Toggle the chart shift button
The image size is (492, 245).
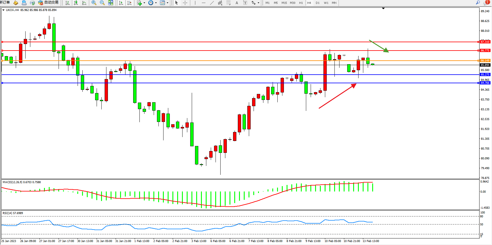coord(129,3)
